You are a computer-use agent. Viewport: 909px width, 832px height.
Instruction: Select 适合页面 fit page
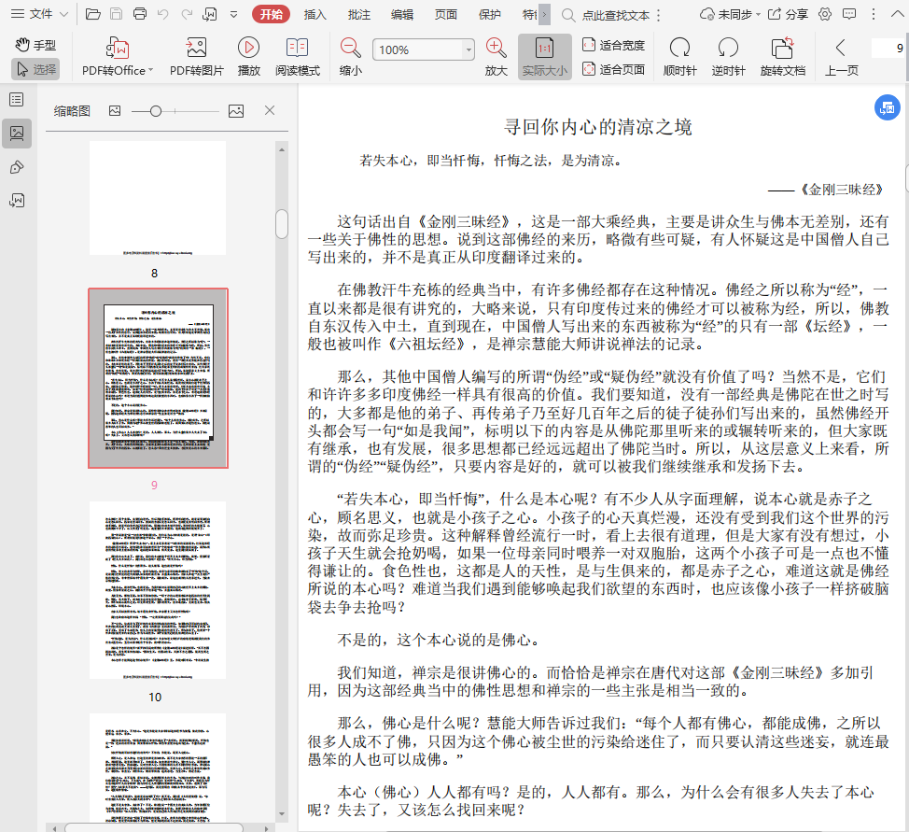(613, 70)
